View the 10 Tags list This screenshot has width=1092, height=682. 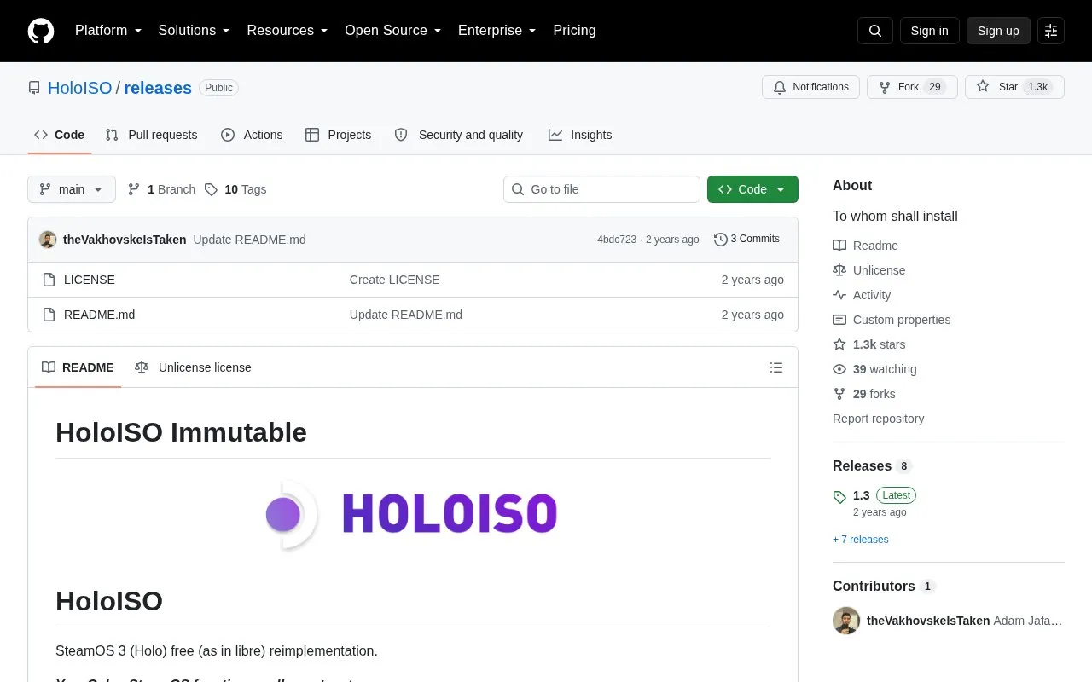point(235,189)
